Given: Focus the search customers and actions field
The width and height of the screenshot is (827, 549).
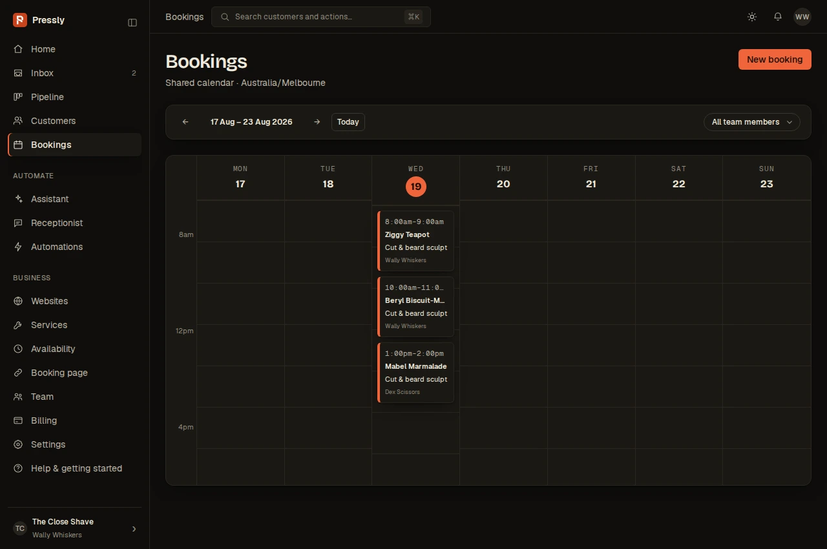Looking at the screenshot, I should point(321,17).
